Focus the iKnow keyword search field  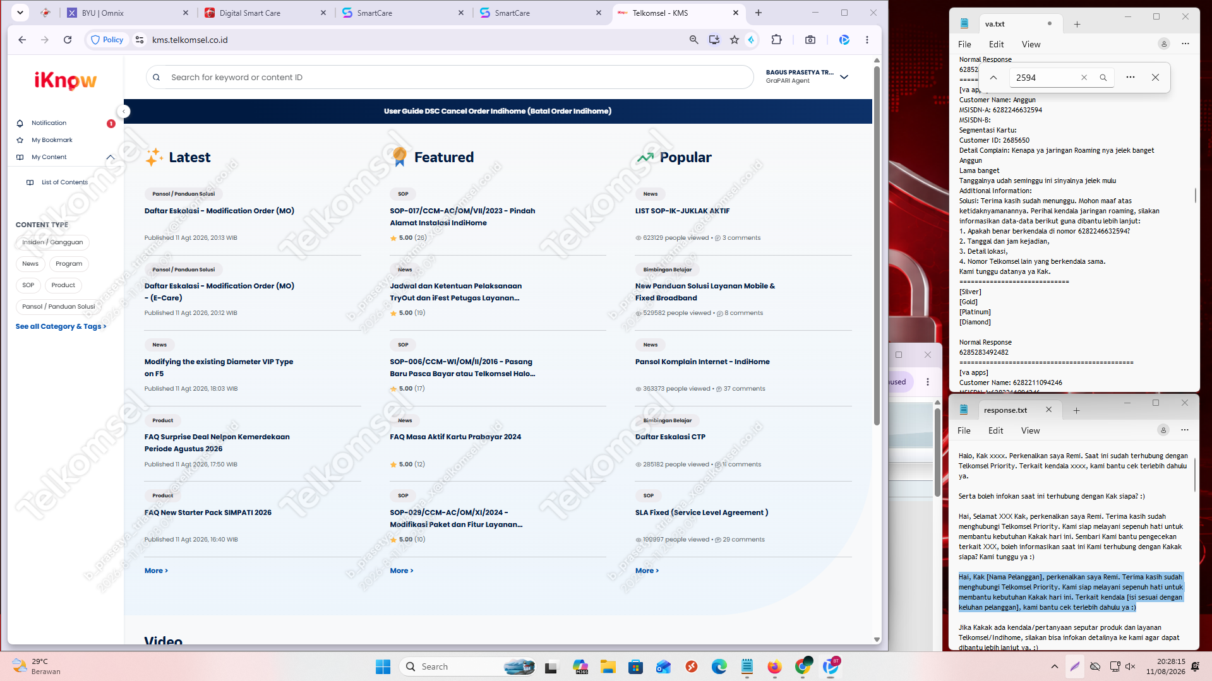[x=449, y=78]
